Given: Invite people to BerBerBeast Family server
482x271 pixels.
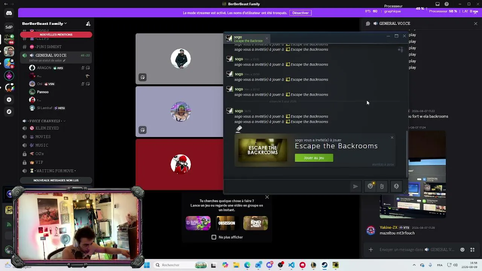Looking at the screenshot, I should tap(88, 24).
